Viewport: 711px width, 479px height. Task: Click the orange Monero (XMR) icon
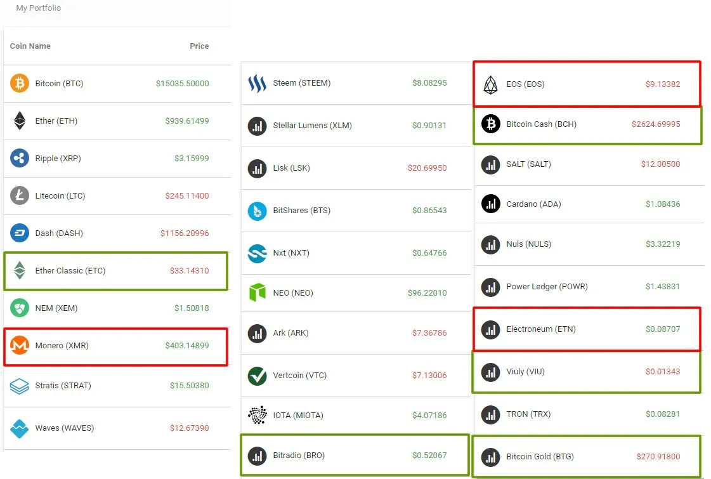(20, 346)
